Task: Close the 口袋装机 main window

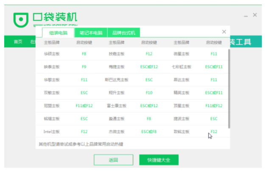Action: pyautogui.click(x=255, y=15)
